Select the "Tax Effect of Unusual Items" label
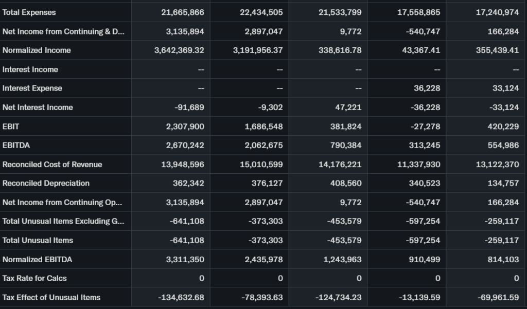This screenshot has height=309, width=527. click(x=51, y=298)
